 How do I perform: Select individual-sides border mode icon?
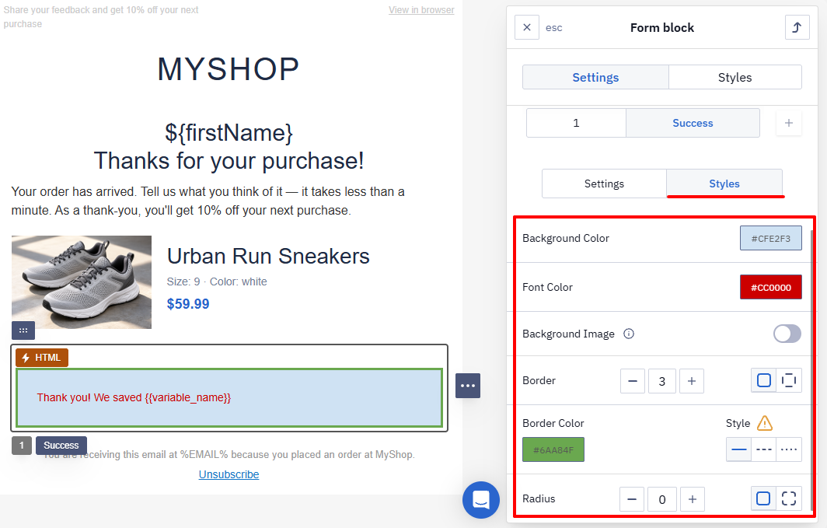pos(789,380)
